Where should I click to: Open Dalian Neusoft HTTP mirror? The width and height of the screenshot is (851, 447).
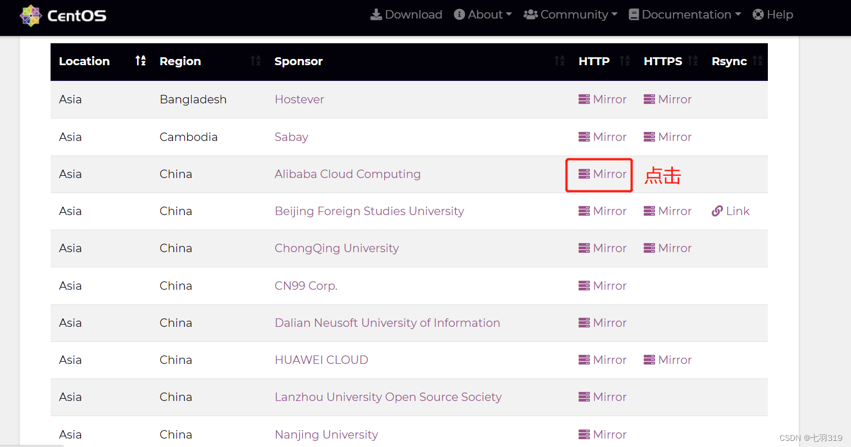(x=602, y=323)
